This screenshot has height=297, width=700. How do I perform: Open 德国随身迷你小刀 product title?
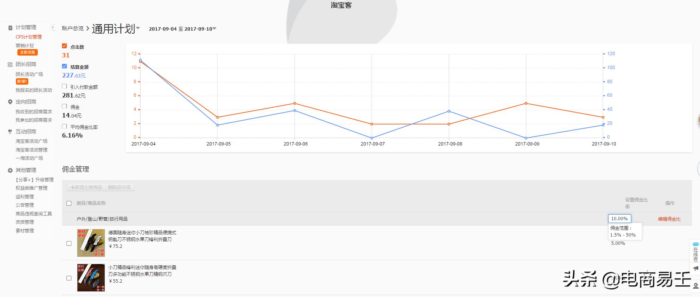[x=142, y=236]
